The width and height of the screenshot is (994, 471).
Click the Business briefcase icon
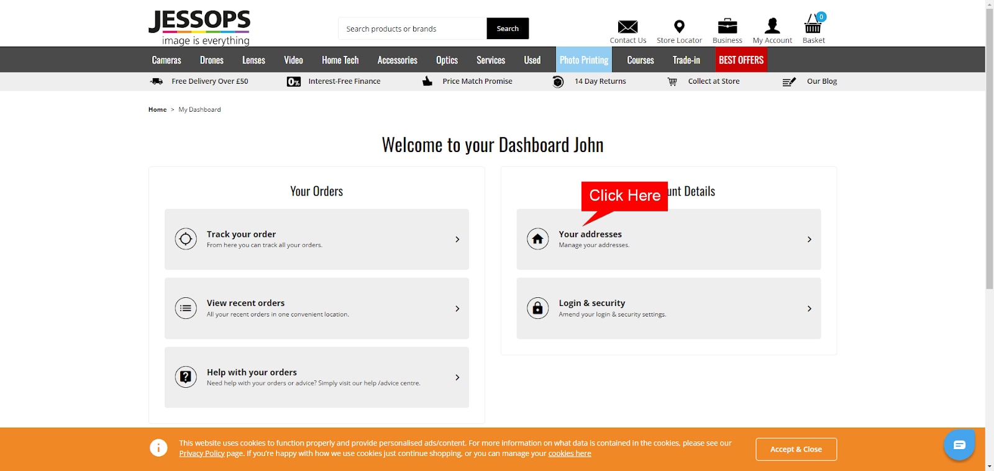[x=727, y=26]
